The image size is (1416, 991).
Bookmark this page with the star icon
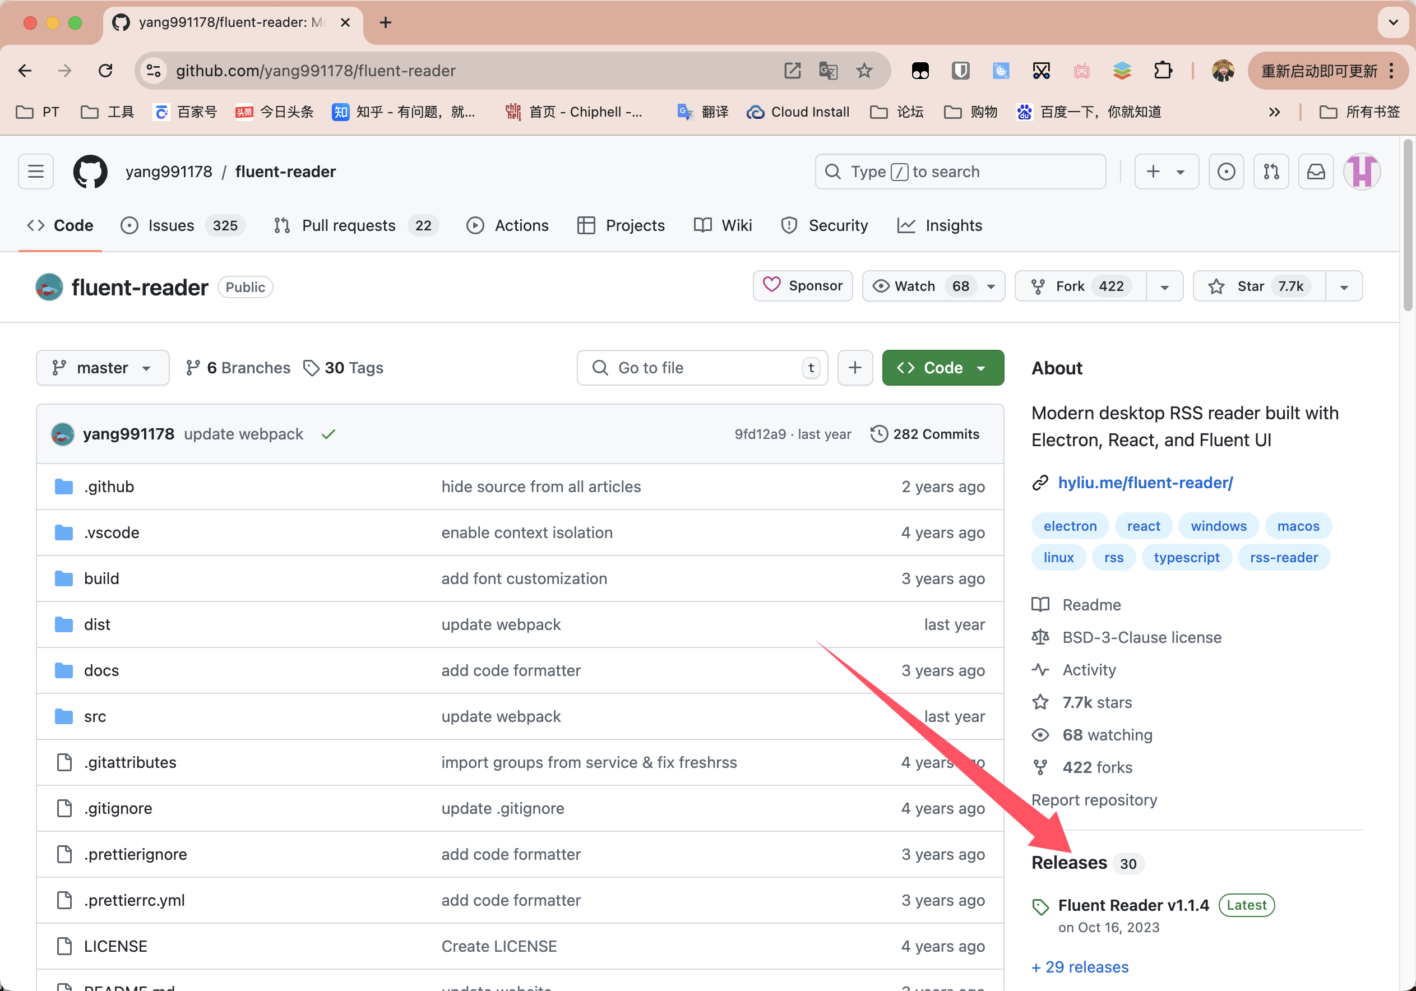[864, 71]
